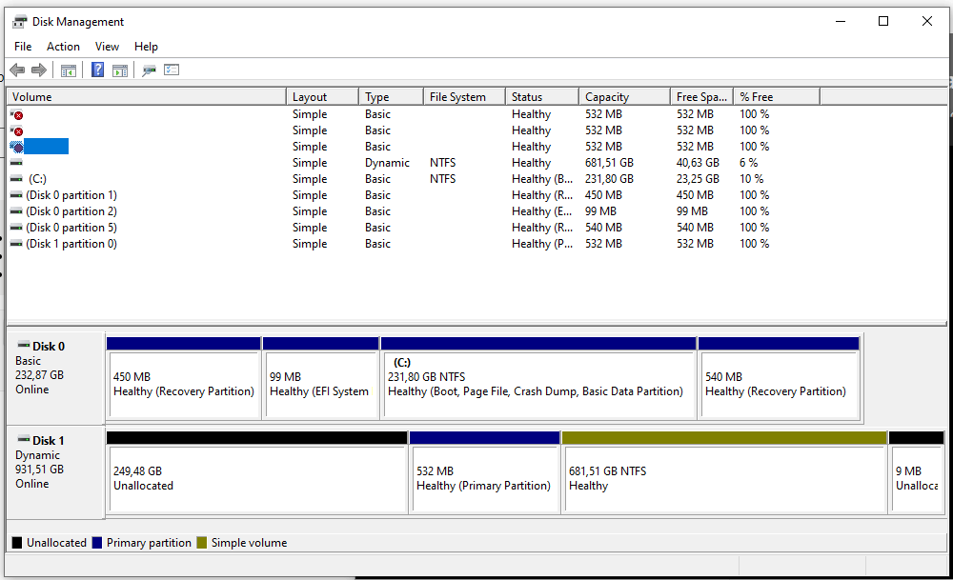The height and width of the screenshot is (580, 953).
Task: Open Help using the blue question mark icon
Action: [x=97, y=70]
